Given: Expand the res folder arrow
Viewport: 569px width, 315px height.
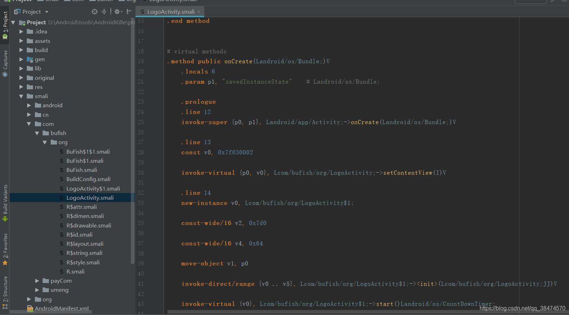Looking at the screenshot, I should [x=21, y=87].
